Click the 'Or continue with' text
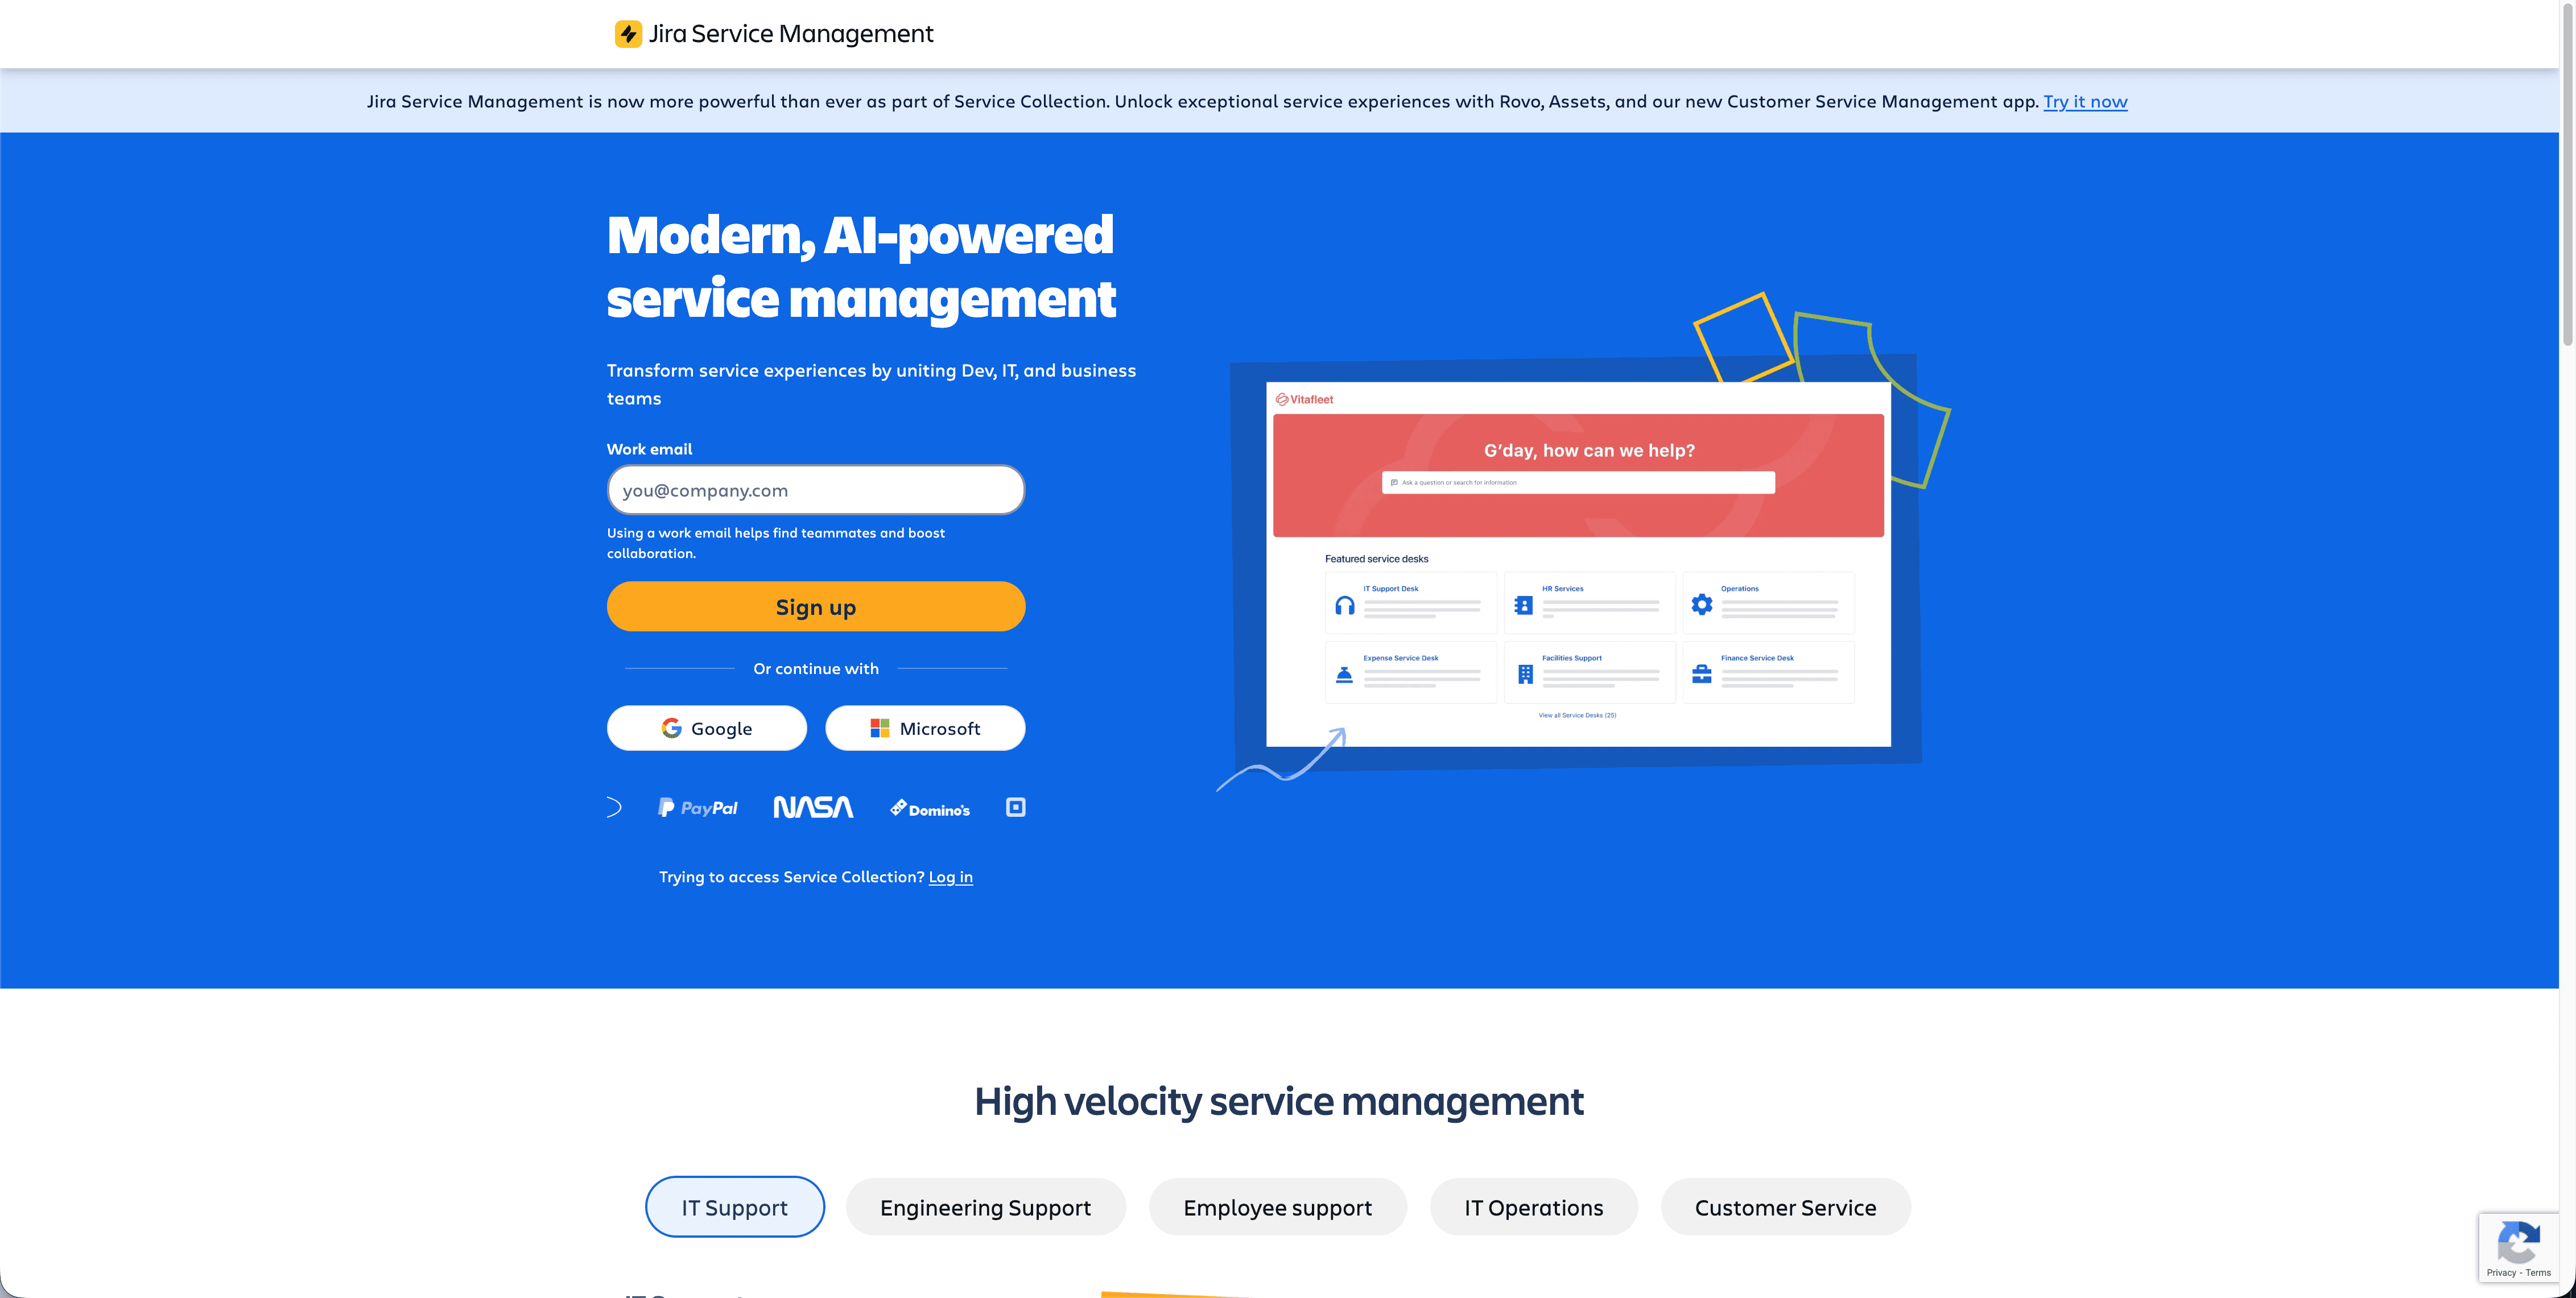Image resolution: width=2576 pixels, height=1298 pixels. click(816, 669)
